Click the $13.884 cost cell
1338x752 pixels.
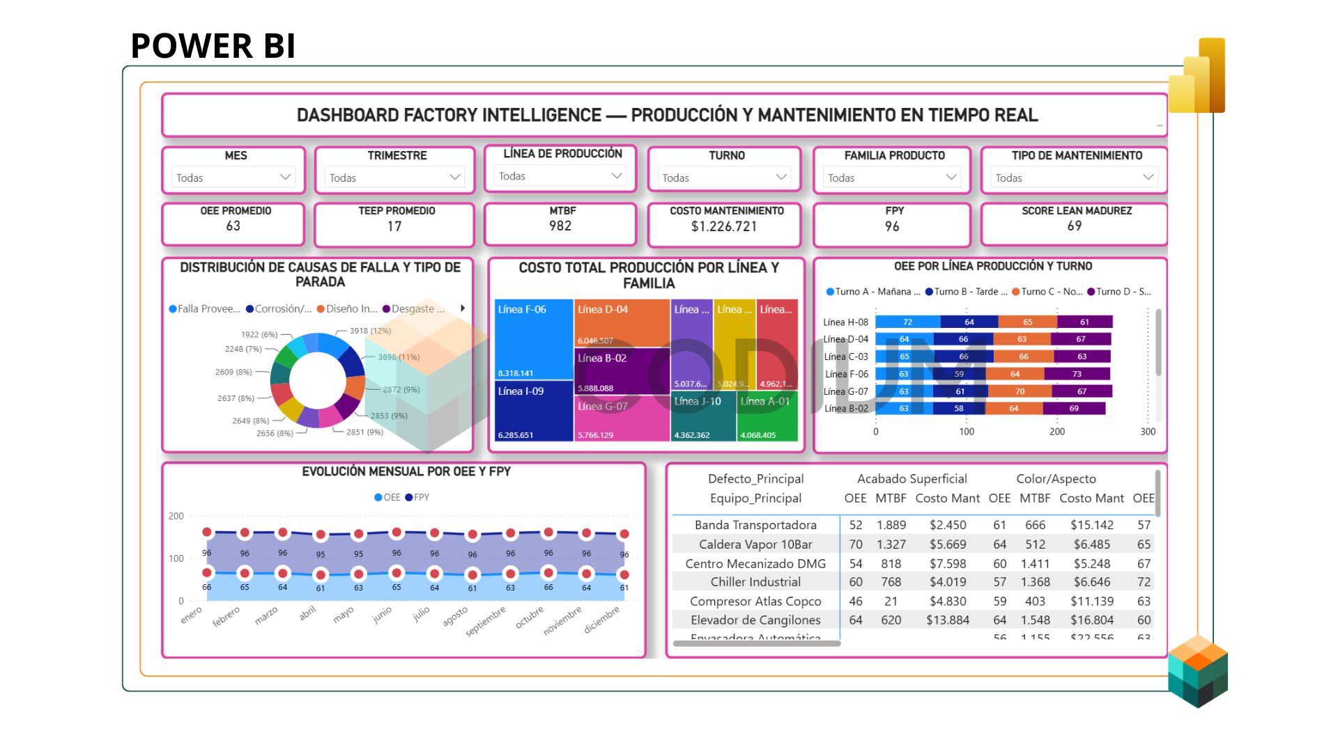click(948, 620)
